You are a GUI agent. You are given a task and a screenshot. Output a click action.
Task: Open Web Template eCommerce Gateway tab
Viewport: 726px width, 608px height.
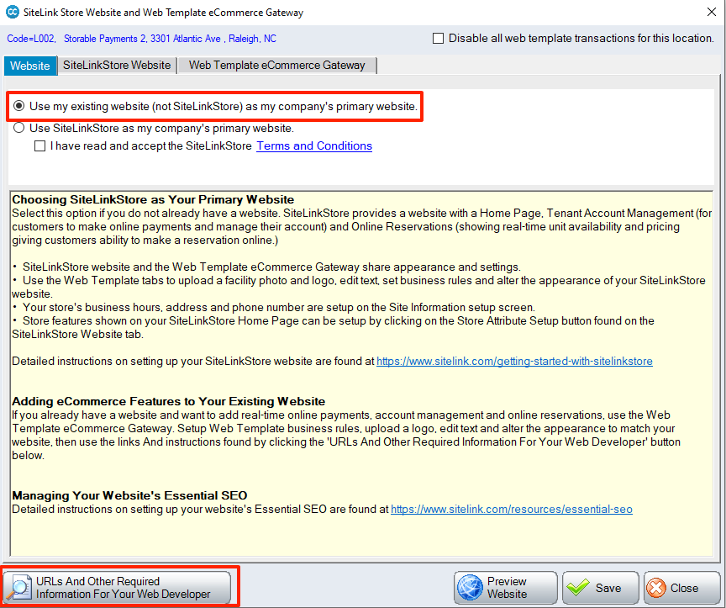pos(277,66)
